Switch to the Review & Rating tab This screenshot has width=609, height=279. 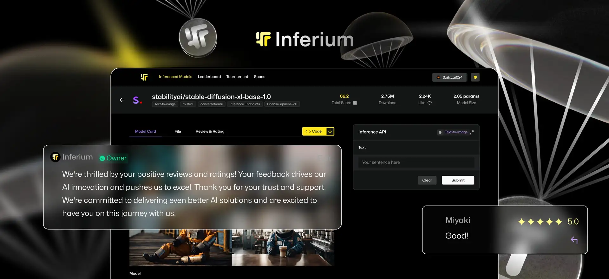coord(210,131)
